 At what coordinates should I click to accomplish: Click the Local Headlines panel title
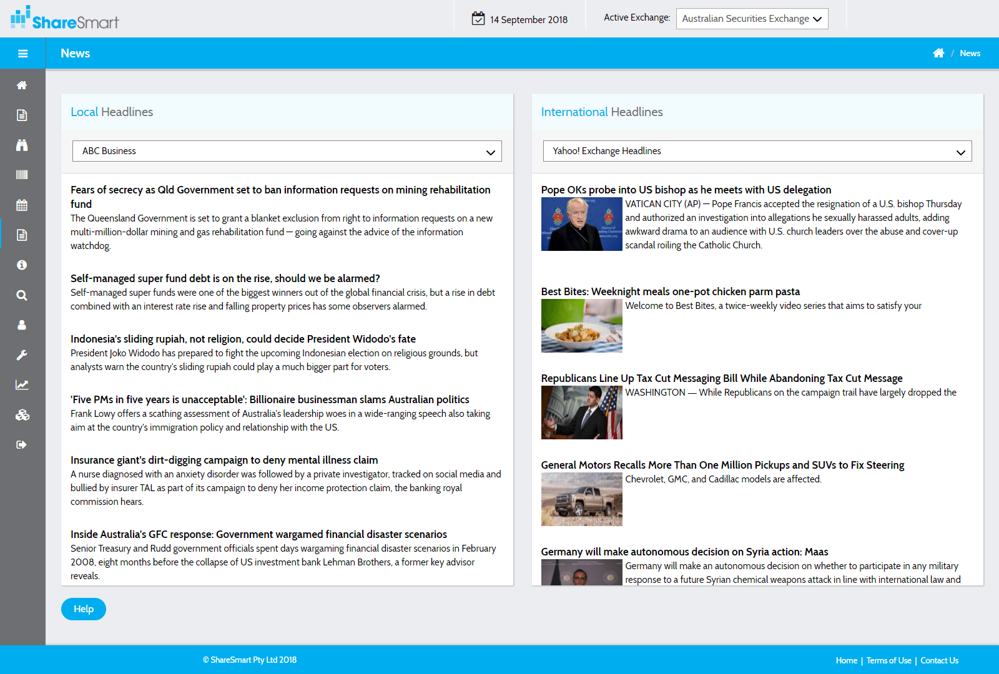pos(112,112)
